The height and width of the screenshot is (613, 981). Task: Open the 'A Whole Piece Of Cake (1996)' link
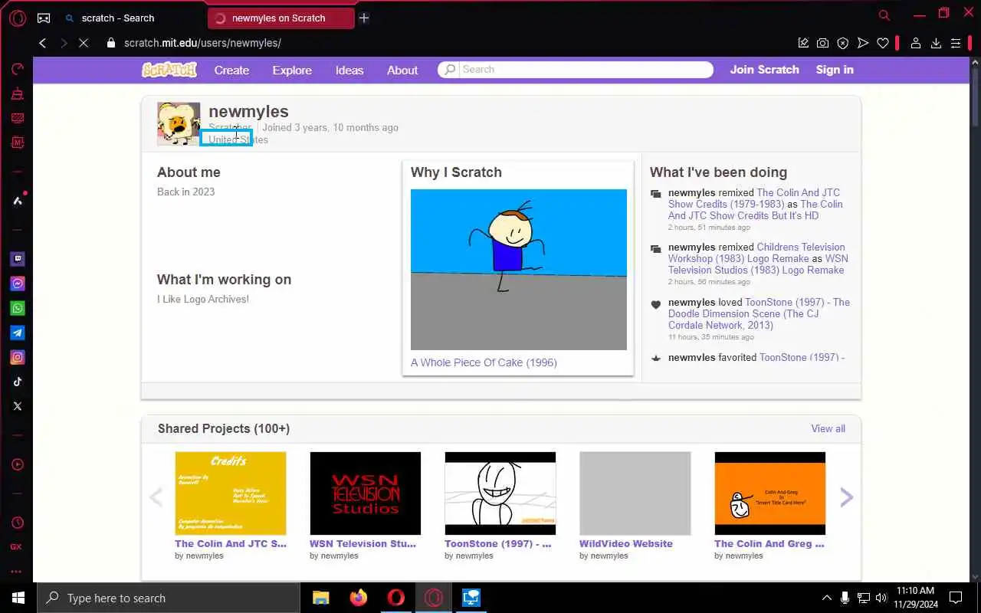484,362
